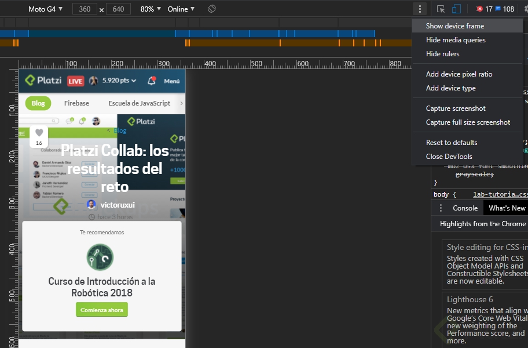Screen dimensions: 528x348
Task: Open the 80% zoom dropdown
Action: [151, 9]
